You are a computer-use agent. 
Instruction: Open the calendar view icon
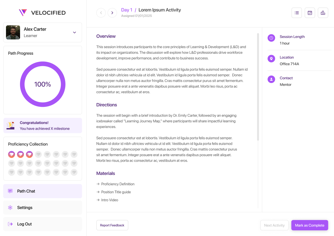[310, 13]
